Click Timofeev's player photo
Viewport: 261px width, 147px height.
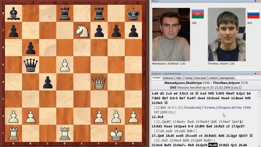pyautogui.click(x=227, y=34)
